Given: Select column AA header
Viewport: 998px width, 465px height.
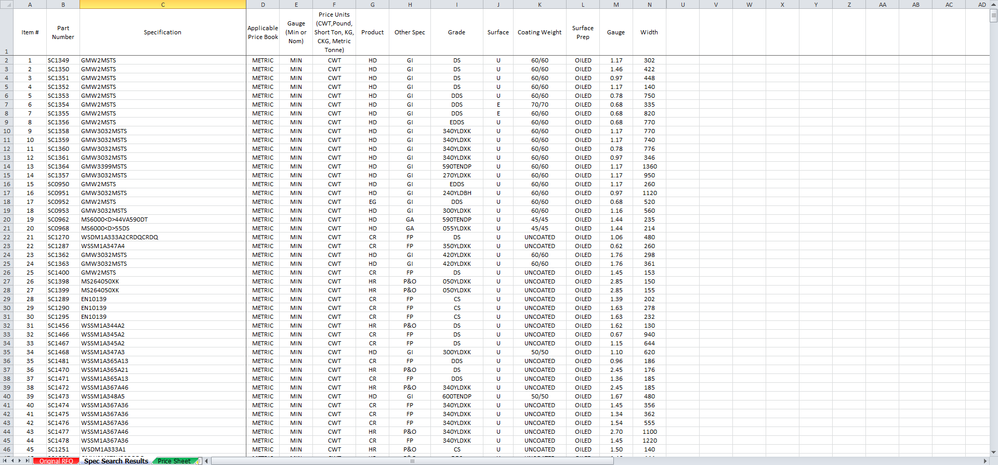Looking at the screenshot, I should pos(883,5).
